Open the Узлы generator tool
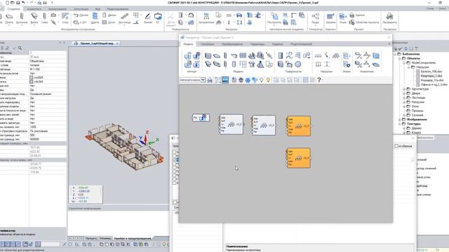This screenshot has width=449, height=252. (315, 19)
